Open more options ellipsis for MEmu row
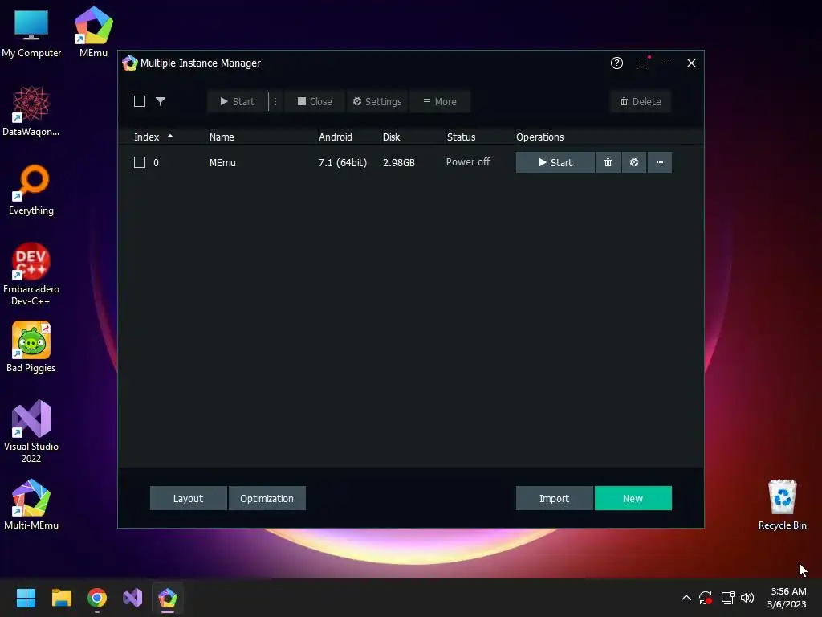The height and width of the screenshot is (617, 822). coord(660,162)
